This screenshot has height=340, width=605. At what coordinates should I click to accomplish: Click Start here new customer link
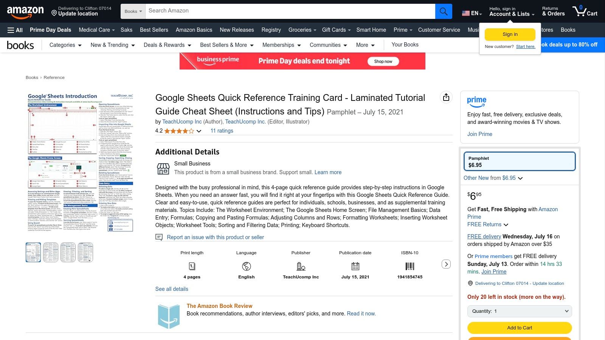tap(526, 47)
